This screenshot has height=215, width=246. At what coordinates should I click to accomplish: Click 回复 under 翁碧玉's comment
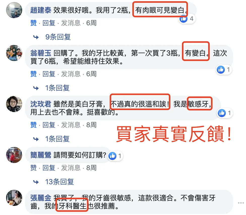click(49, 74)
